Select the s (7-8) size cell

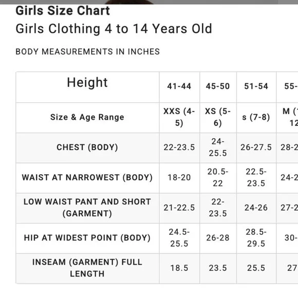pyautogui.click(x=256, y=117)
